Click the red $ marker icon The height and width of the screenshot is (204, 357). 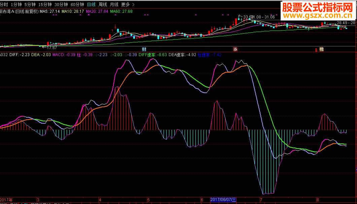coord(316,50)
